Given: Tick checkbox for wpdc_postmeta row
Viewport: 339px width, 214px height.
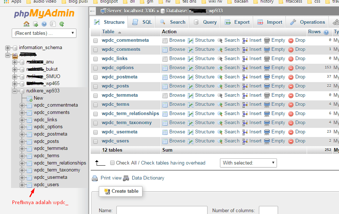Looking at the screenshot, I should click(95, 77).
